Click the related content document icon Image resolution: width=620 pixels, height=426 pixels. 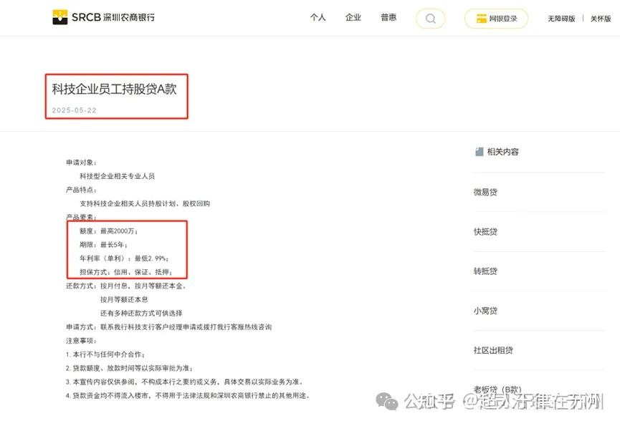coord(480,152)
